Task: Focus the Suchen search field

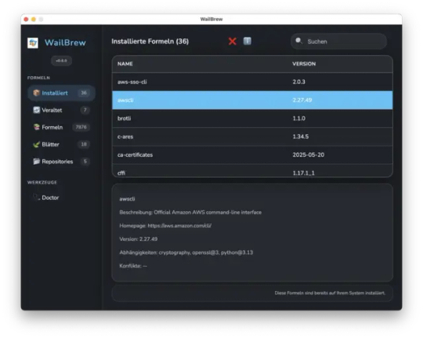Action: tap(339, 42)
